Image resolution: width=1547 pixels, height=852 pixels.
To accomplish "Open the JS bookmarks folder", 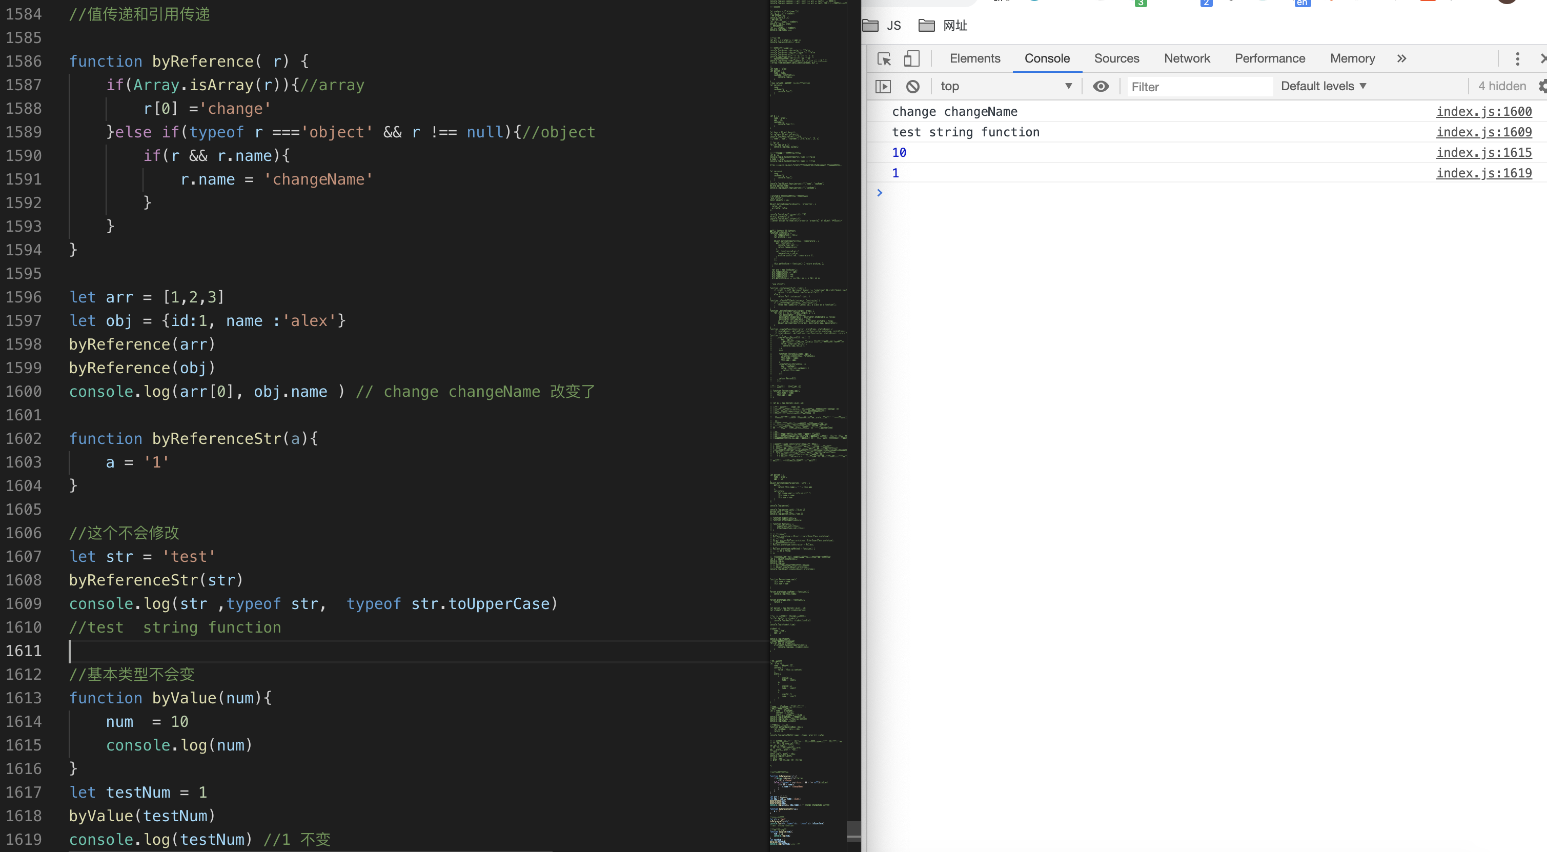I will coord(882,25).
